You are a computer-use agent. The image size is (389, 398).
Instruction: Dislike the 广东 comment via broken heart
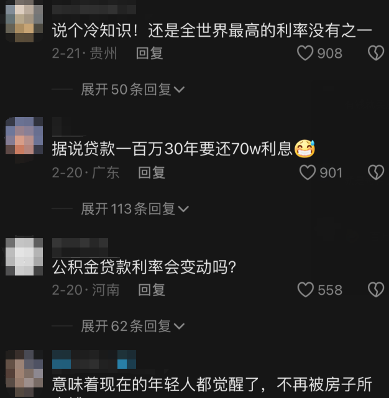point(376,173)
